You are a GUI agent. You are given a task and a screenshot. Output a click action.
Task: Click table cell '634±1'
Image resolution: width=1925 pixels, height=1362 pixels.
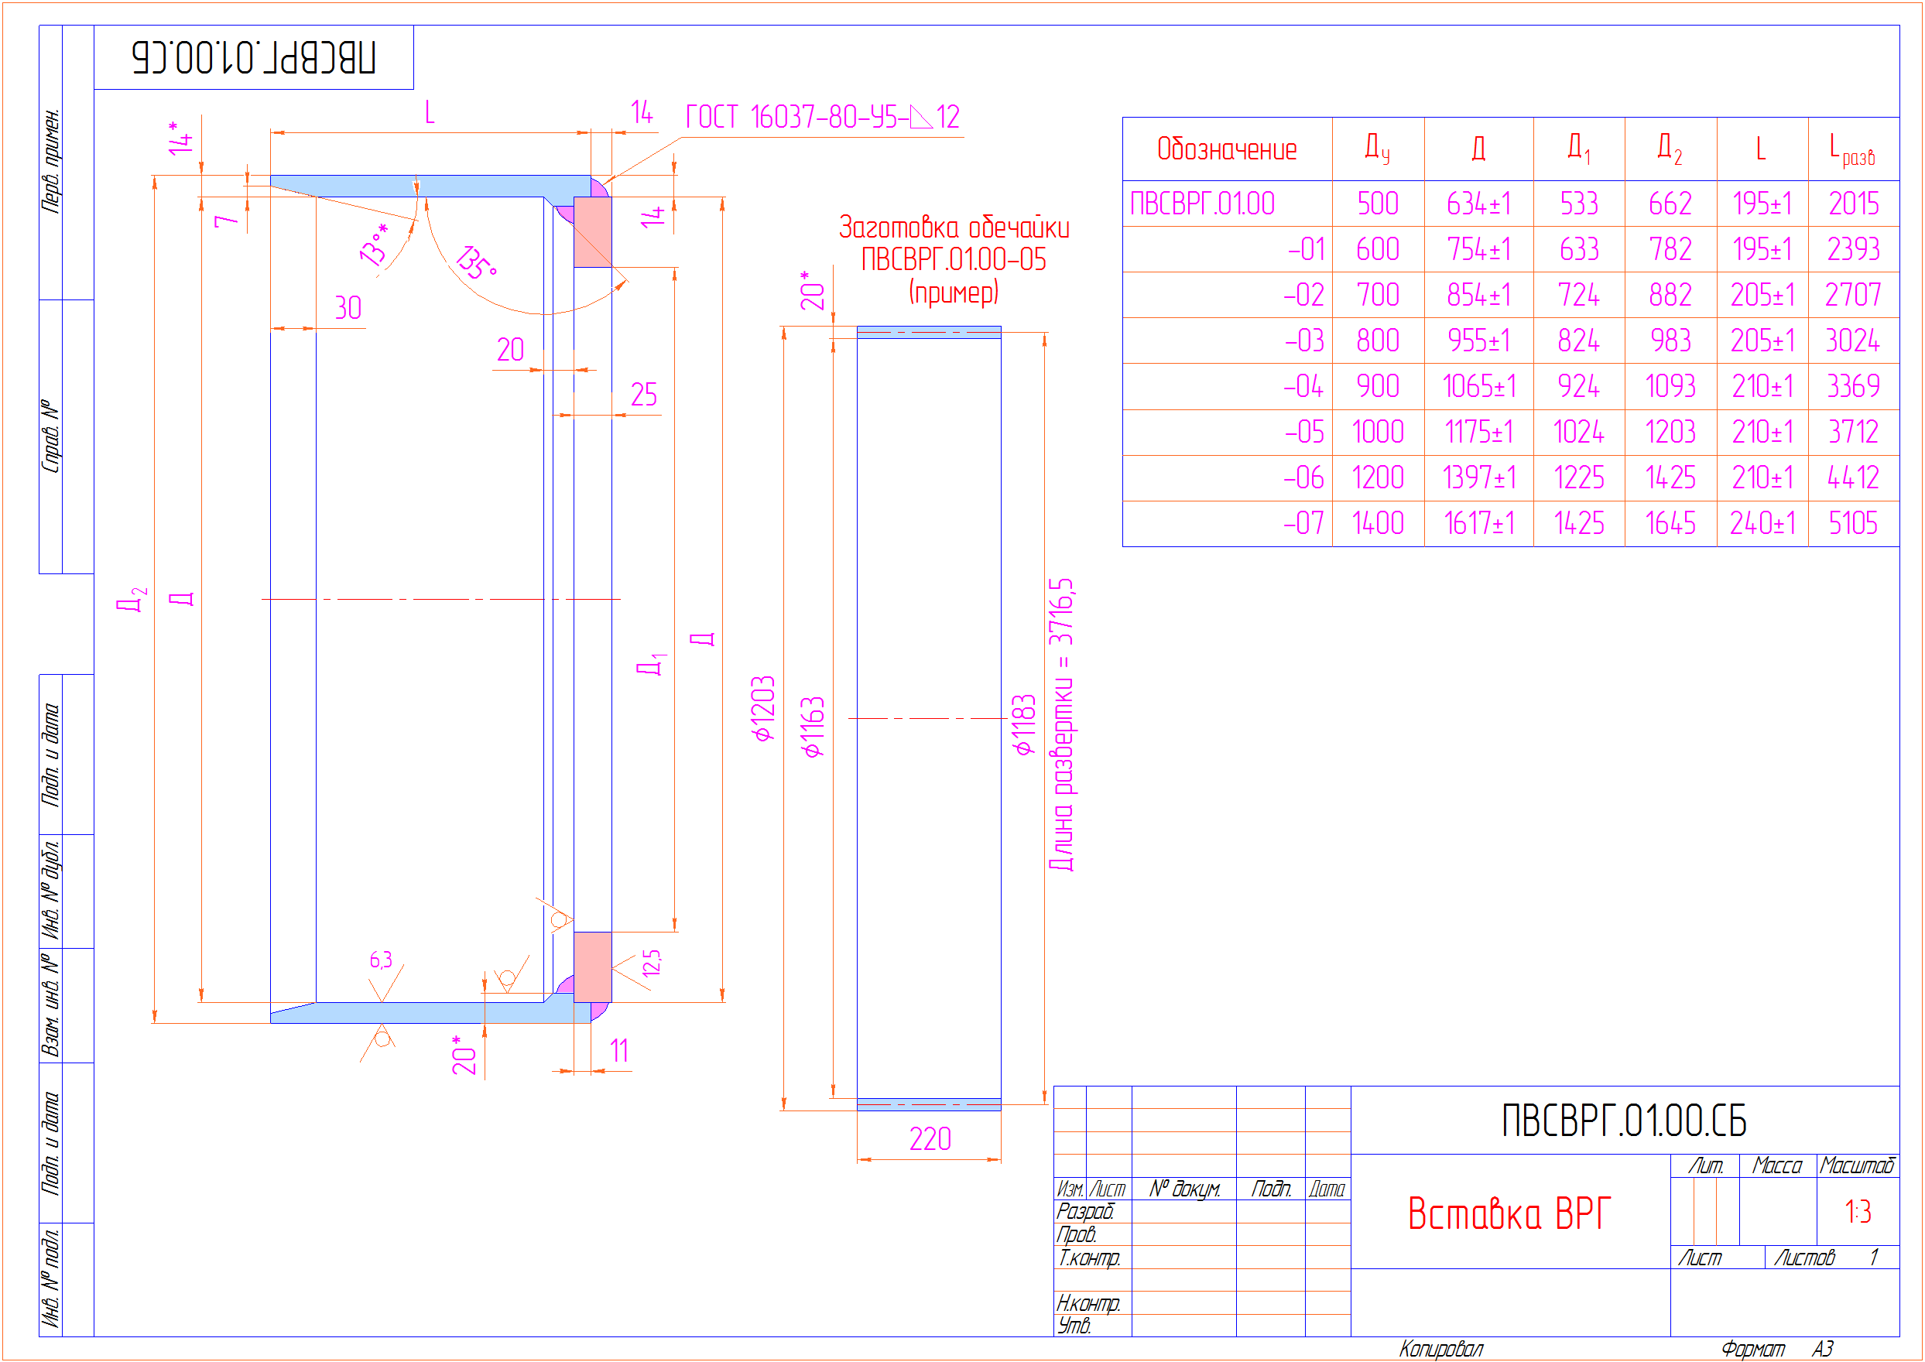(1478, 204)
